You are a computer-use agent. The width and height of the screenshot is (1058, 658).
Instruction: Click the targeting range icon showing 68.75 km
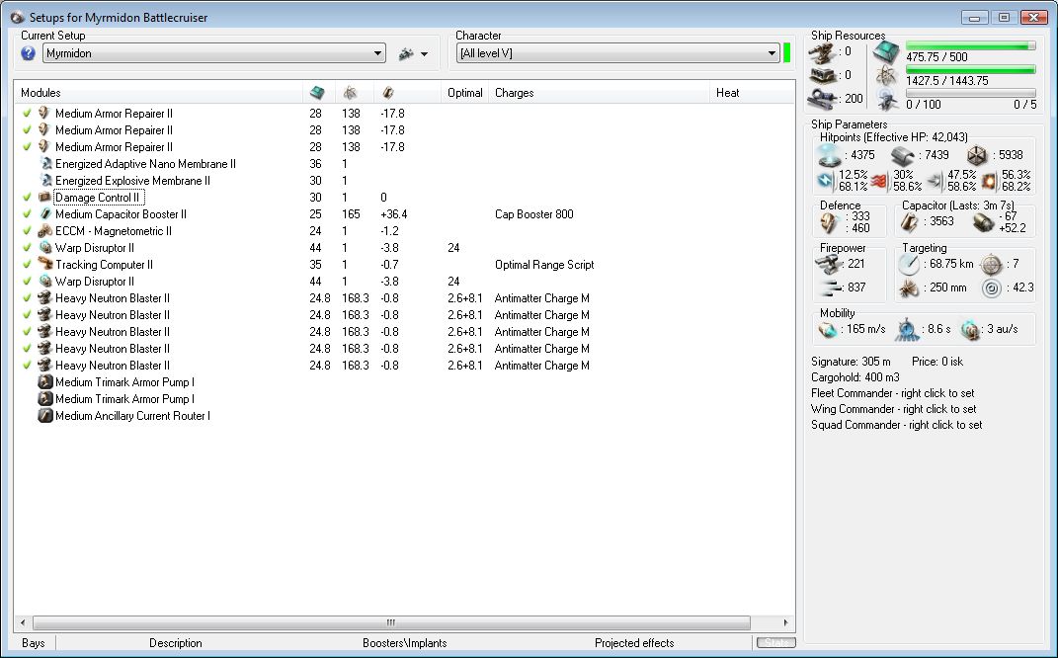click(909, 264)
